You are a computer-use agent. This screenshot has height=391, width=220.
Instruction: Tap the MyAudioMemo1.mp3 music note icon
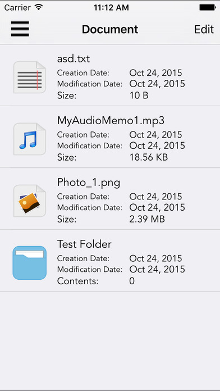[30, 139]
